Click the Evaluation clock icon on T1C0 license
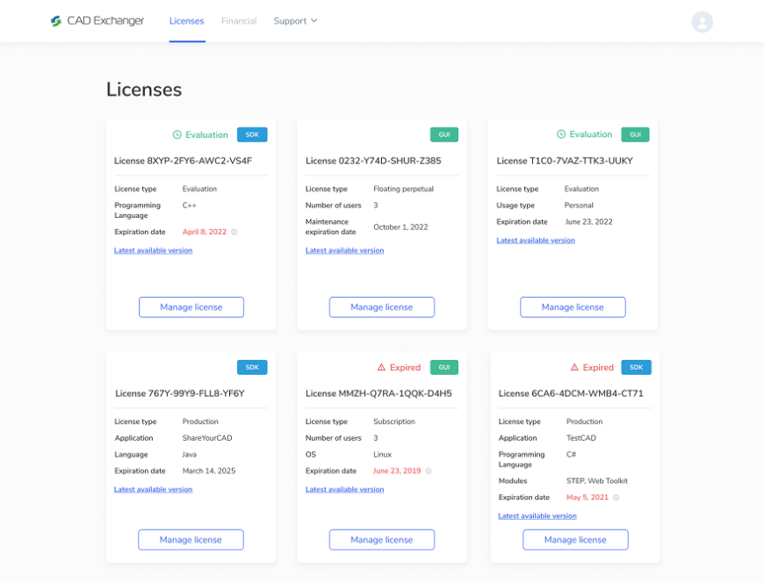Image resolution: width=764 pixels, height=583 pixels. 559,134
